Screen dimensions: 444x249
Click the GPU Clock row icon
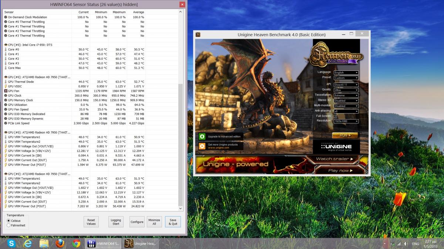pos(6,96)
